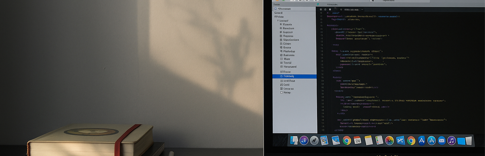The image size is (485, 156).
Task: Launch iTunes music note icon
Action: point(451,141)
